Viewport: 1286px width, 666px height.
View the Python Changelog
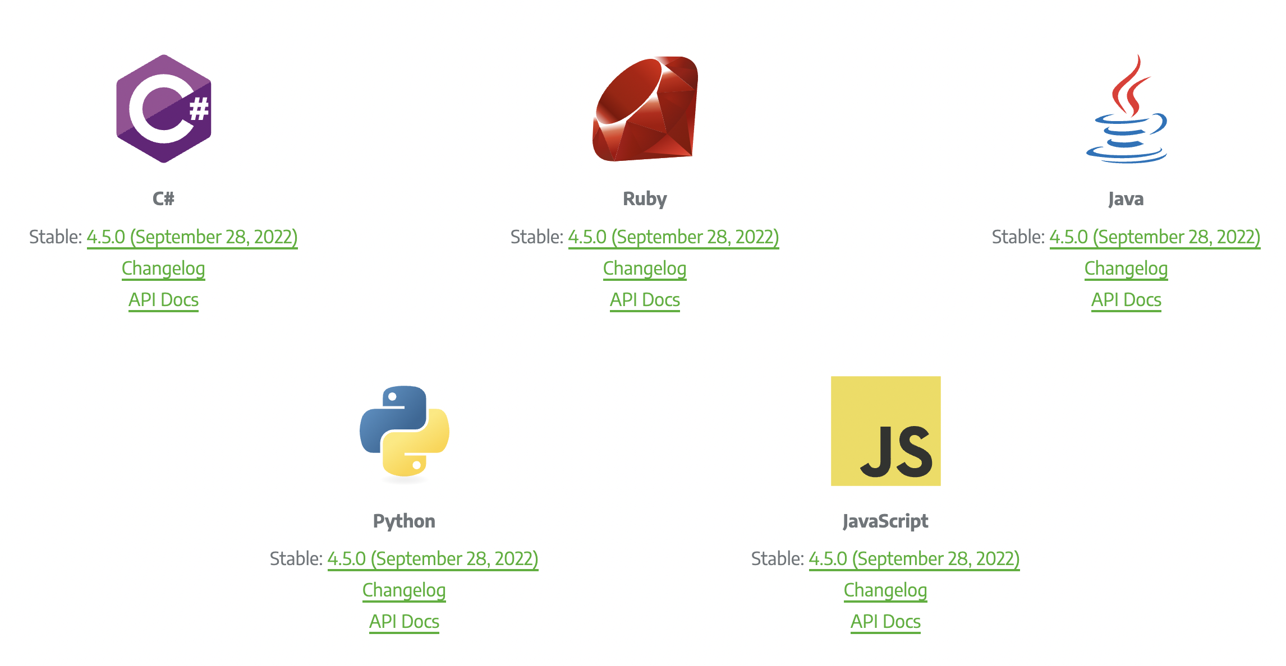pos(404,590)
